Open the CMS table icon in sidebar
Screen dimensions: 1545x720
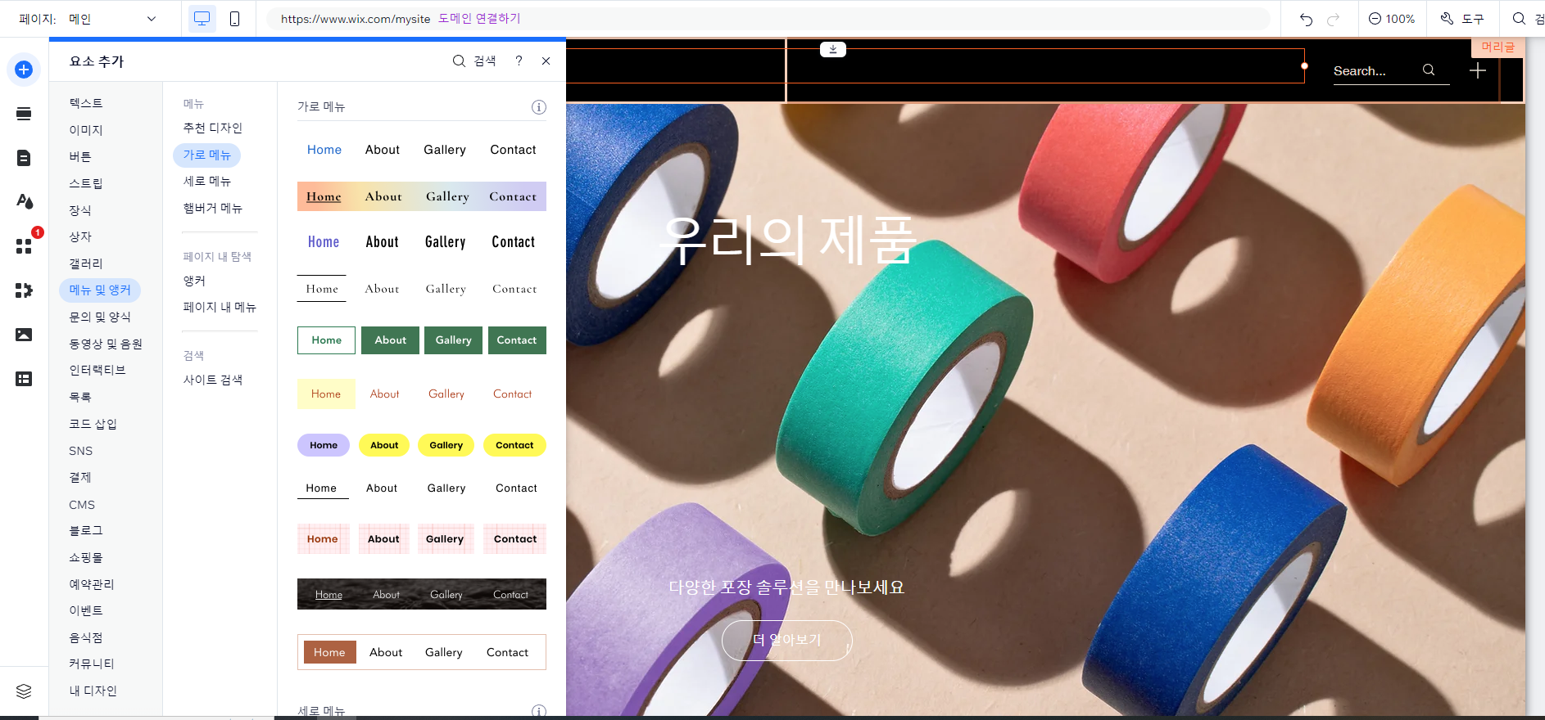point(24,379)
